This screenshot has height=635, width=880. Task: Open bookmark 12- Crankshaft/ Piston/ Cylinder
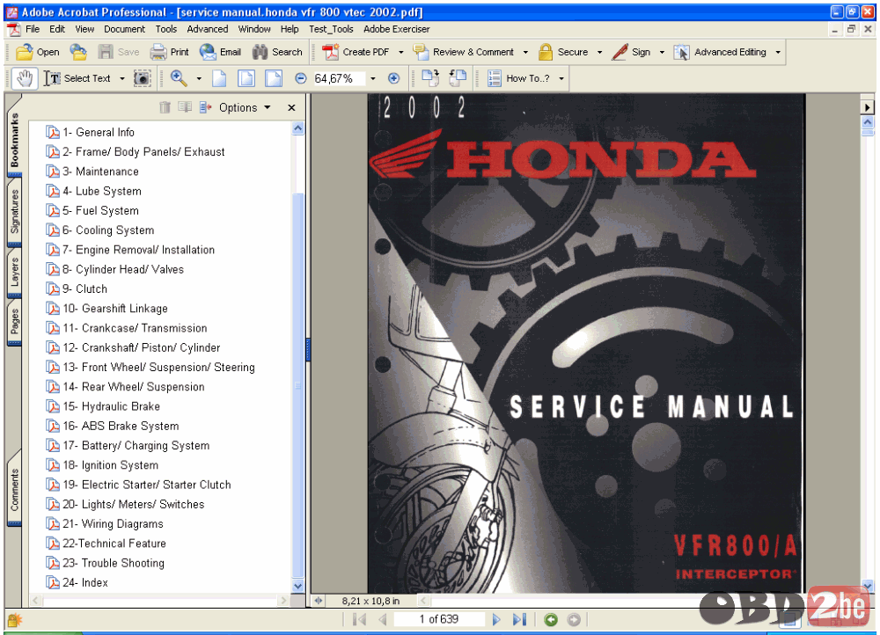(141, 347)
